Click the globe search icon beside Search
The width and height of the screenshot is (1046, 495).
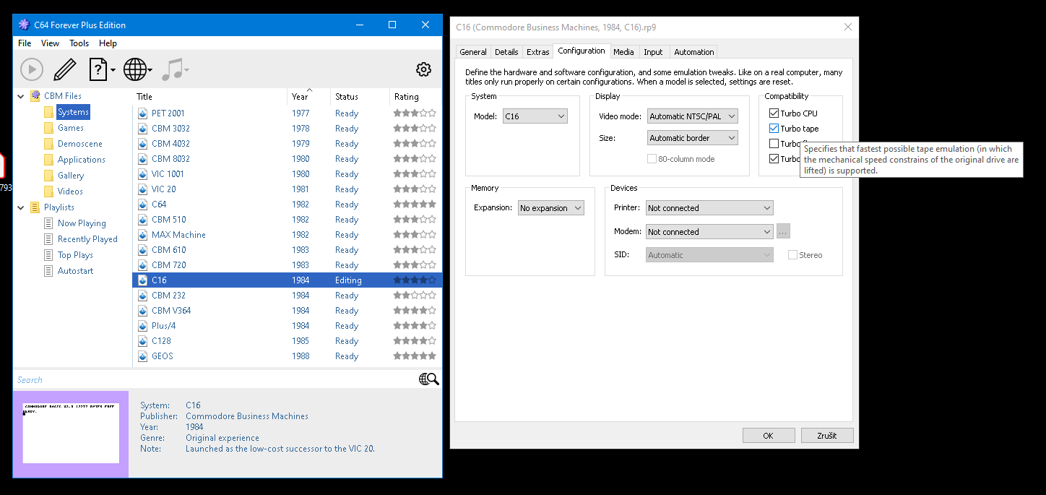coord(428,379)
